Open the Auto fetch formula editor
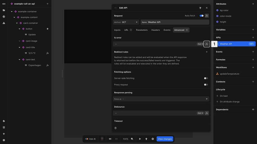Image resolution: width=257 pixels, height=144 pixels. 207,16
